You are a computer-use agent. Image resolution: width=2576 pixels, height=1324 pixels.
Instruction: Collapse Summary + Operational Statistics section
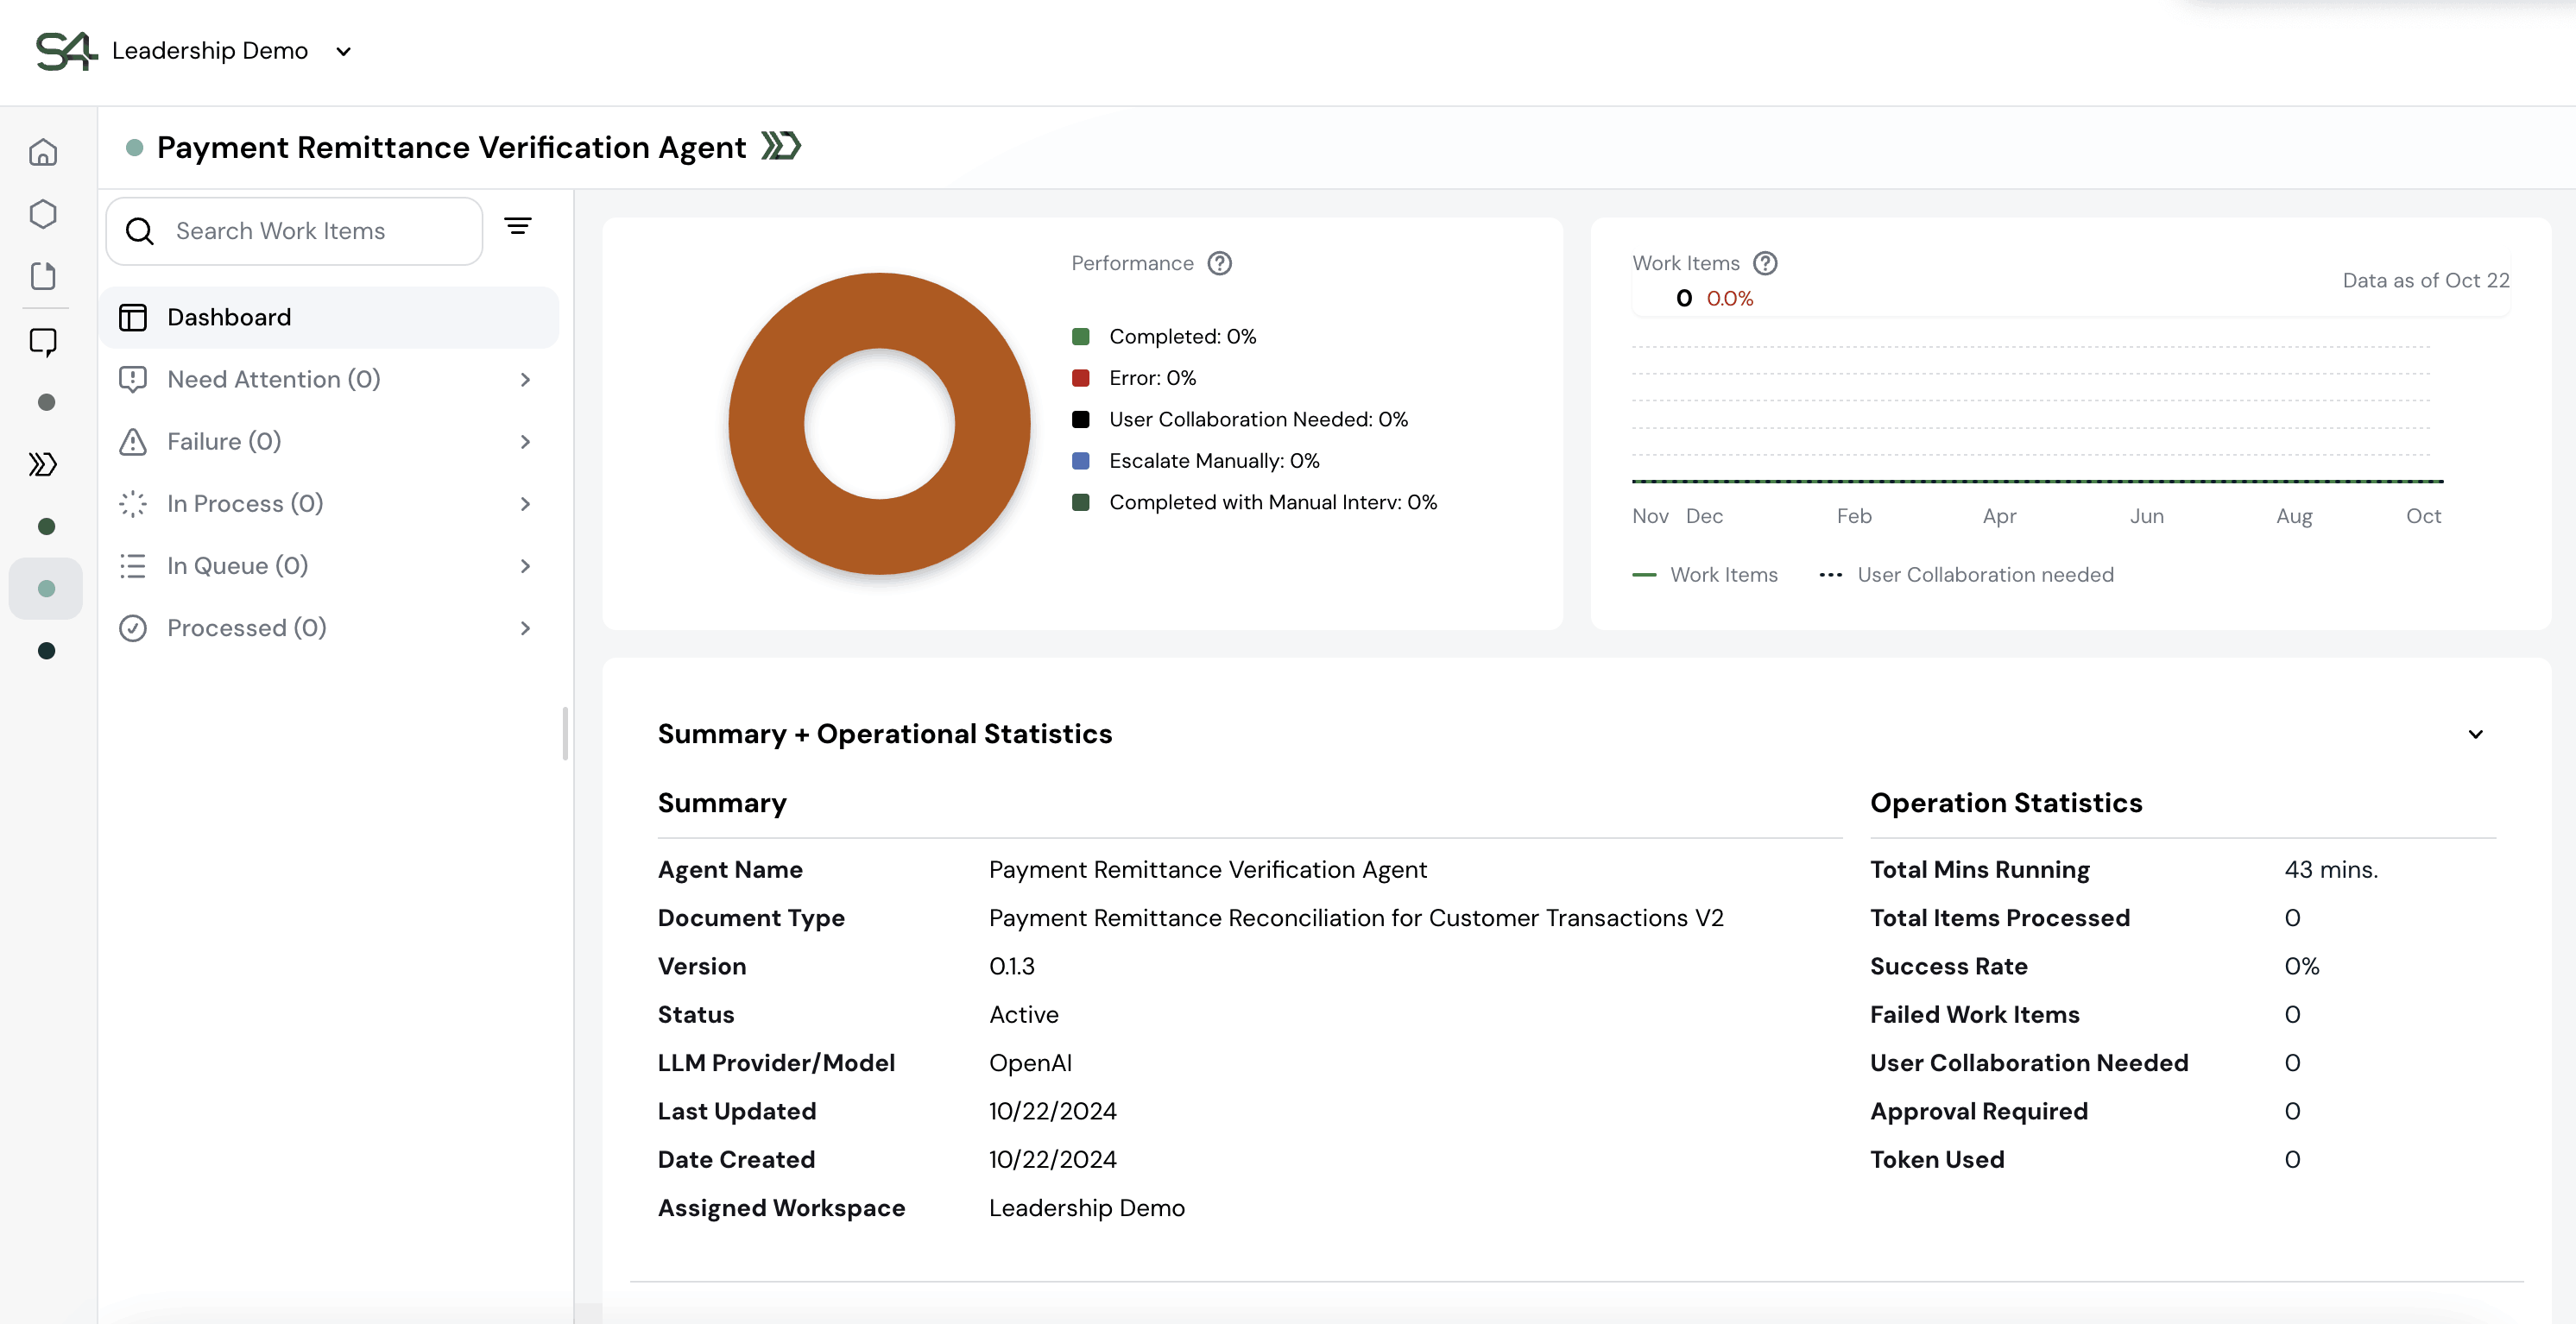(2475, 734)
